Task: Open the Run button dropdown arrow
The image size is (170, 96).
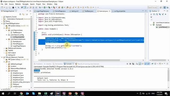Action: click(x=47, y=7)
